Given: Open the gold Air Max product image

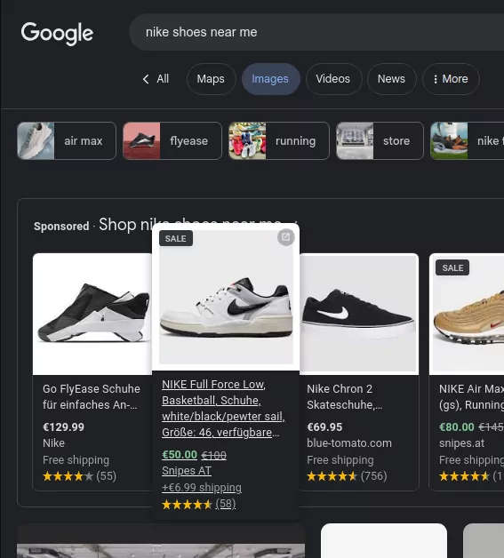Looking at the screenshot, I should [x=467, y=314].
